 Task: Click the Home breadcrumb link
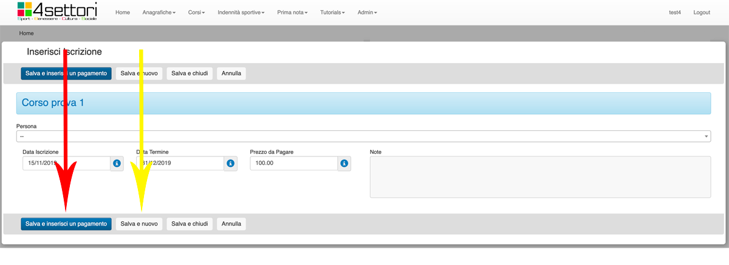[26, 33]
